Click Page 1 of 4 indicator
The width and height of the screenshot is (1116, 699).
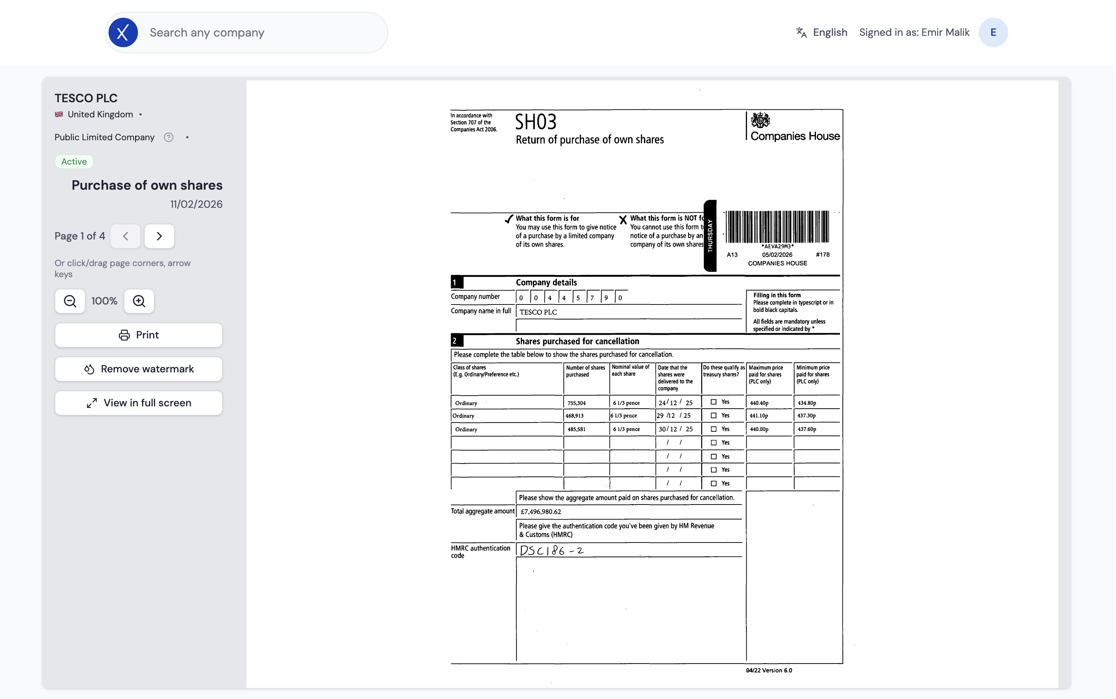pyautogui.click(x=79, y=236)
